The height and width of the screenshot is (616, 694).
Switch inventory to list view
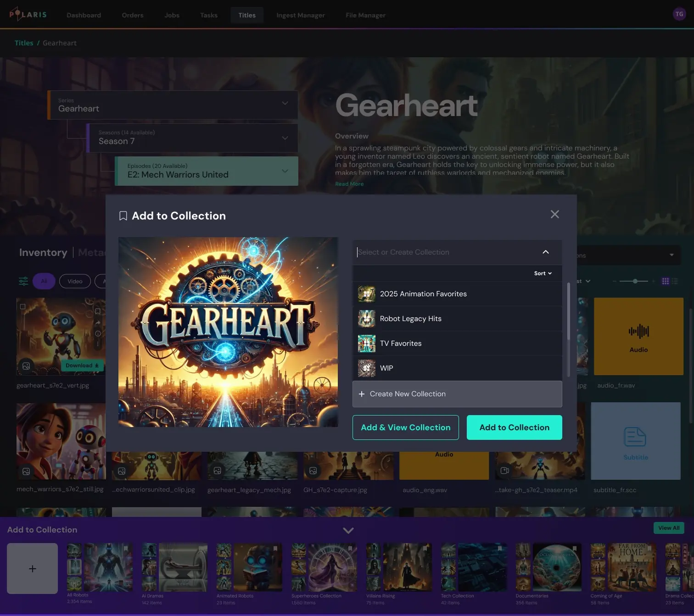[675, 281]
